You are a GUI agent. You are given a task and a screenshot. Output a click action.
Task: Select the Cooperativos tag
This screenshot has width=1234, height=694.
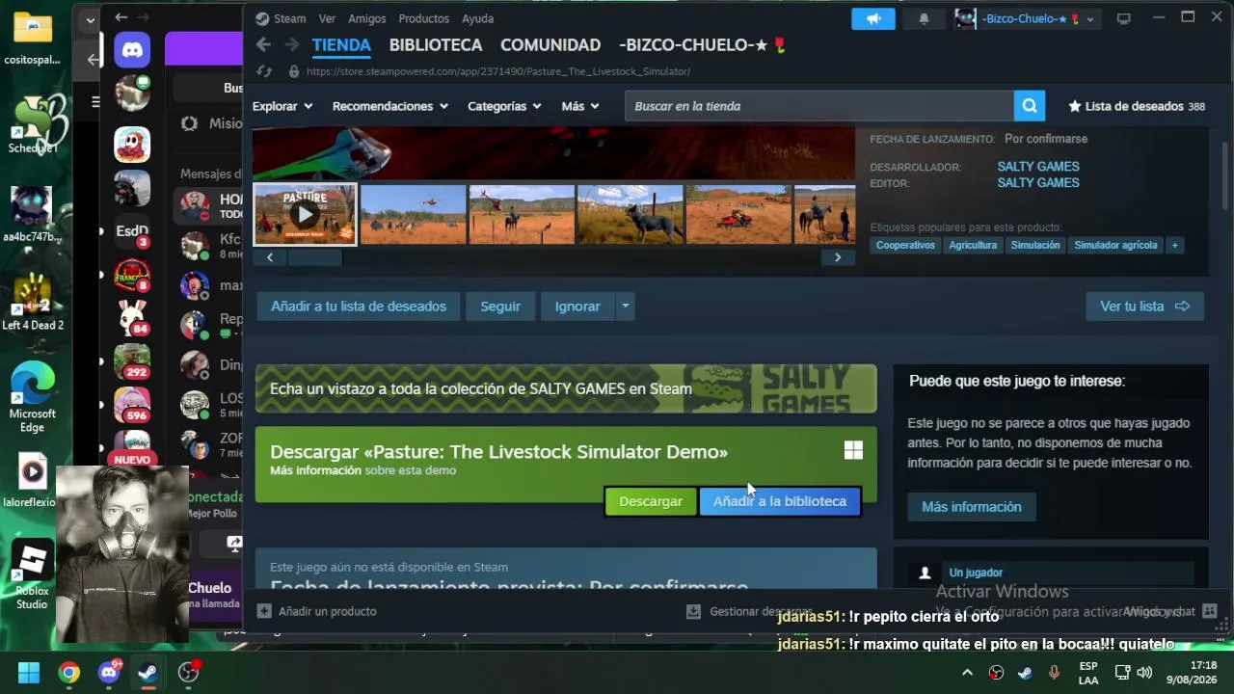click(906, 246)
